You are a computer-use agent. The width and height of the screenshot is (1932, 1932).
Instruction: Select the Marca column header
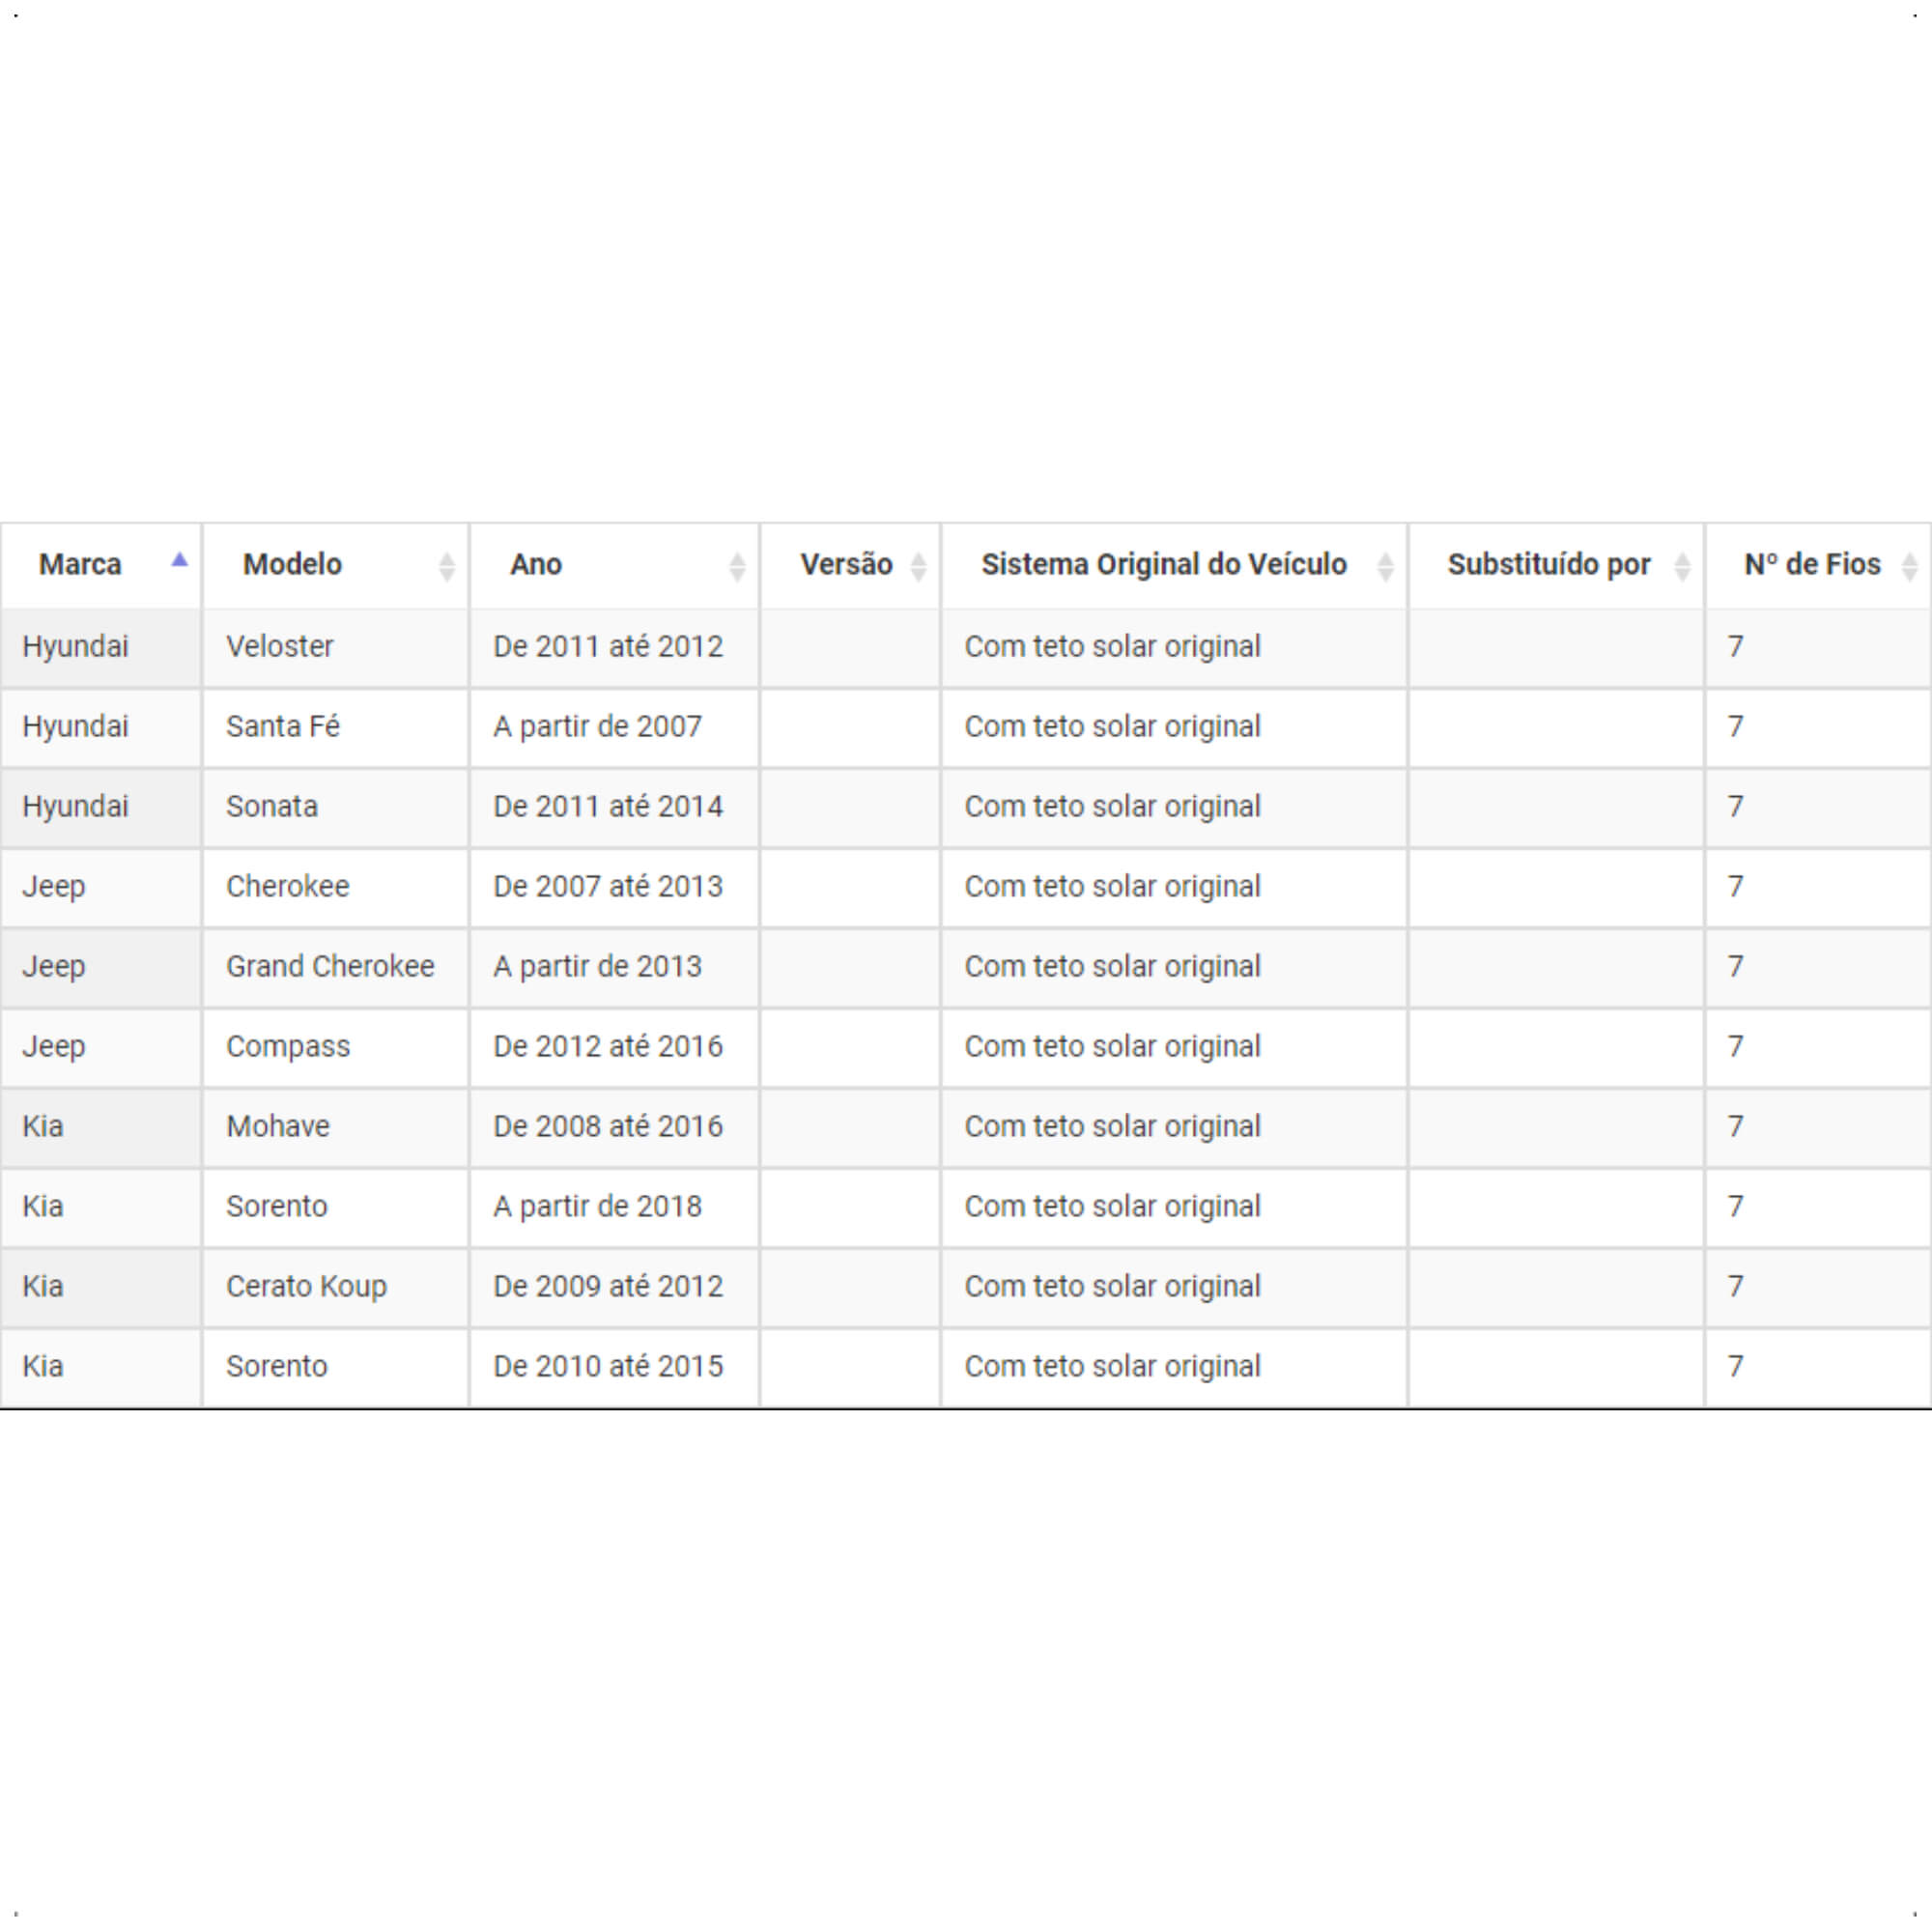[x=101, y=565]
